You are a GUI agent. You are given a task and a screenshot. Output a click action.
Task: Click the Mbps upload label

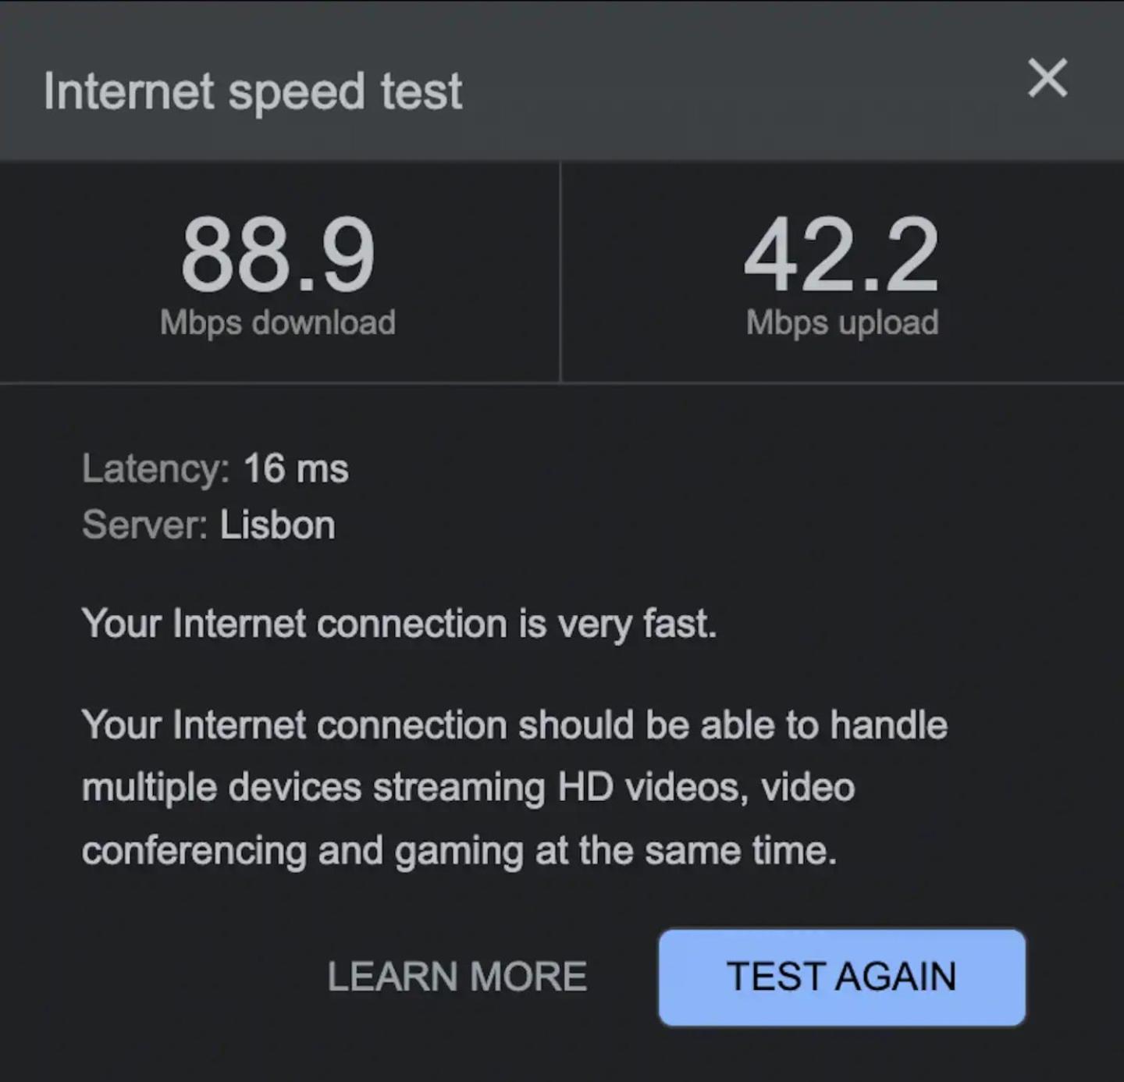[x=842, y=322]
